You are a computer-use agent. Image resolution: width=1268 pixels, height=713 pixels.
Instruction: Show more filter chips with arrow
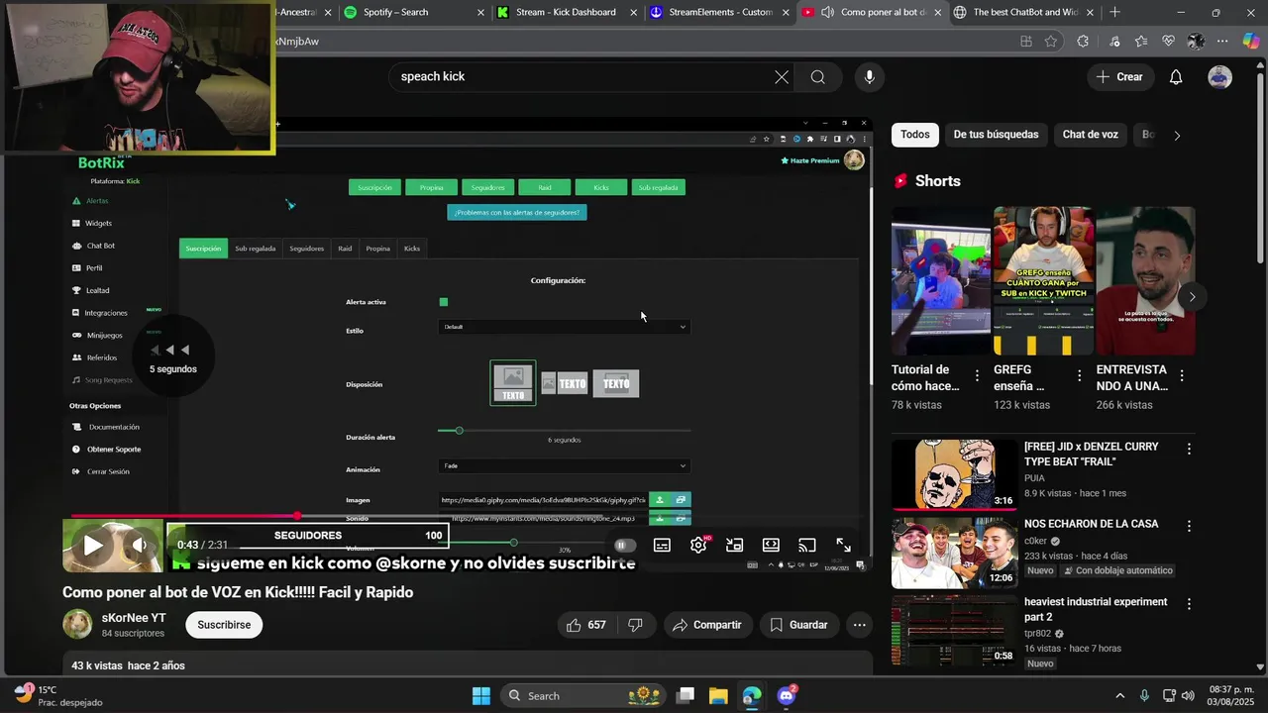click(x=1177, y=136)
